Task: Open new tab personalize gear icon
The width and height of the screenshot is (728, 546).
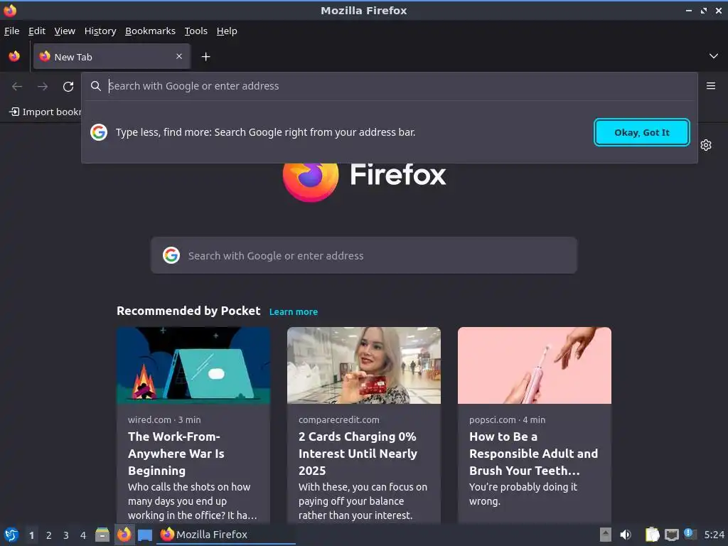Action: 706,145
